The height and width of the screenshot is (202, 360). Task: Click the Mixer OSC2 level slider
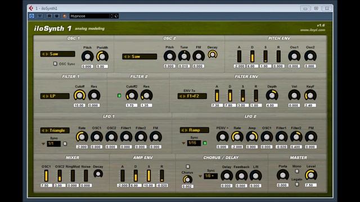60,176
